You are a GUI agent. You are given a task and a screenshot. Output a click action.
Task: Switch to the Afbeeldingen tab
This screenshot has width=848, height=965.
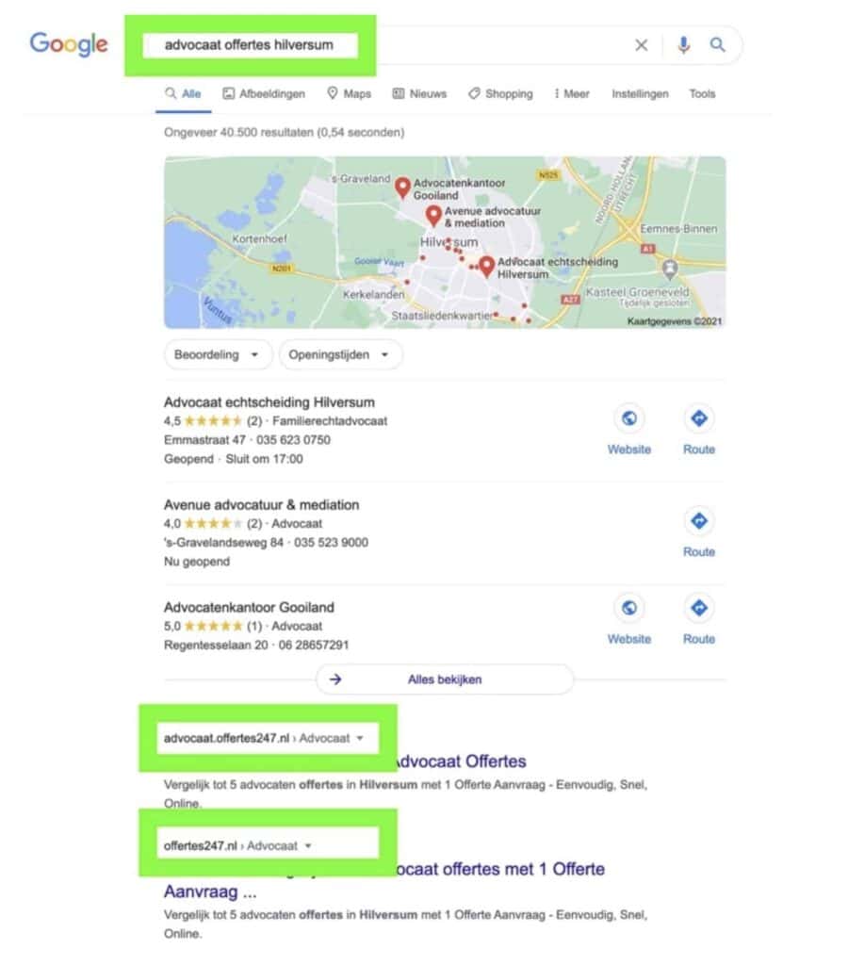tap(264, 93)
